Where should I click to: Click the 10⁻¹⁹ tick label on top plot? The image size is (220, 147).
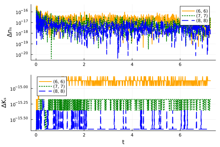click(22, 44)
